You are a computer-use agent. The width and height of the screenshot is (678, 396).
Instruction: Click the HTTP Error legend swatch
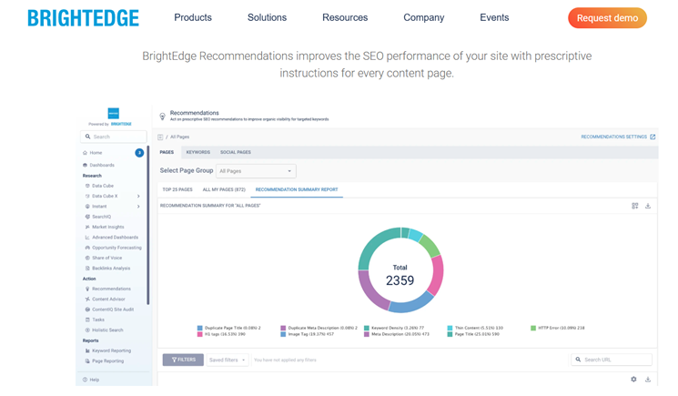click(533, 328)
